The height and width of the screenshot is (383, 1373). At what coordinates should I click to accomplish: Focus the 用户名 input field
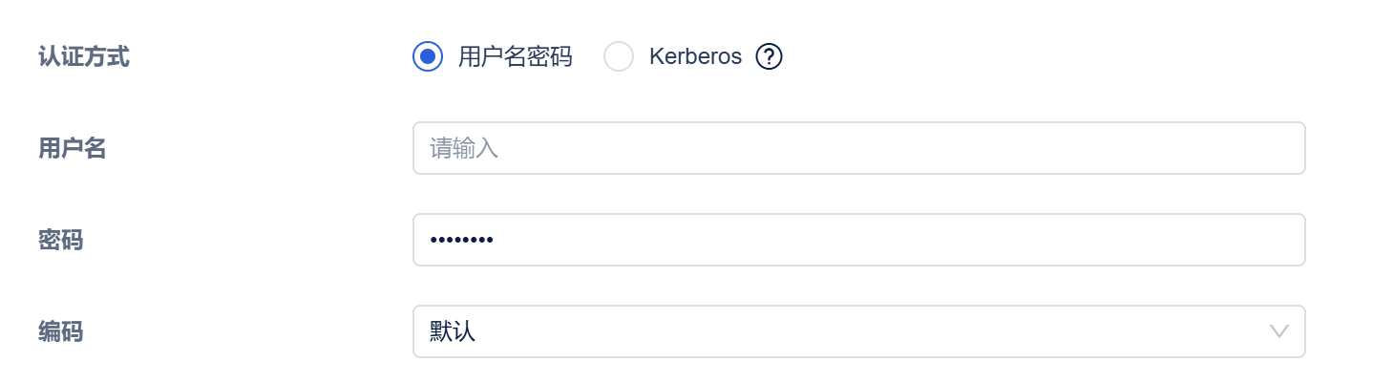[x=857, y=148]
